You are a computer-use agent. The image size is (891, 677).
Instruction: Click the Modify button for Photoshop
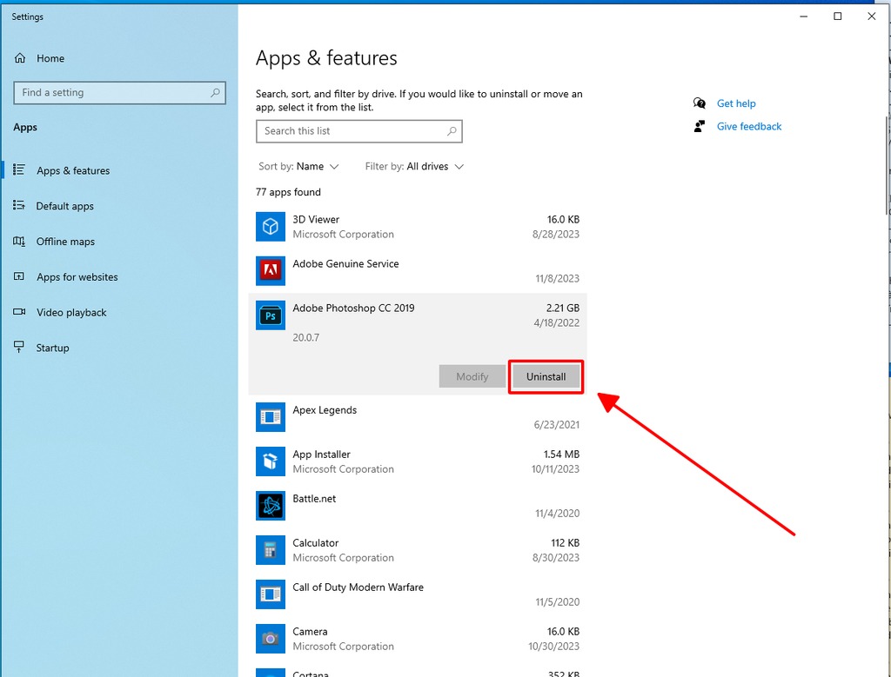click(x=472, y=376)
